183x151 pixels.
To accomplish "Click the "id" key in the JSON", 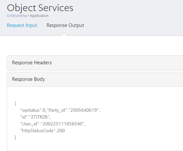I will [24, 117].
